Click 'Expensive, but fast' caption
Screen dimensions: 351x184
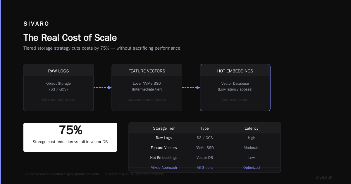(235, 100)
